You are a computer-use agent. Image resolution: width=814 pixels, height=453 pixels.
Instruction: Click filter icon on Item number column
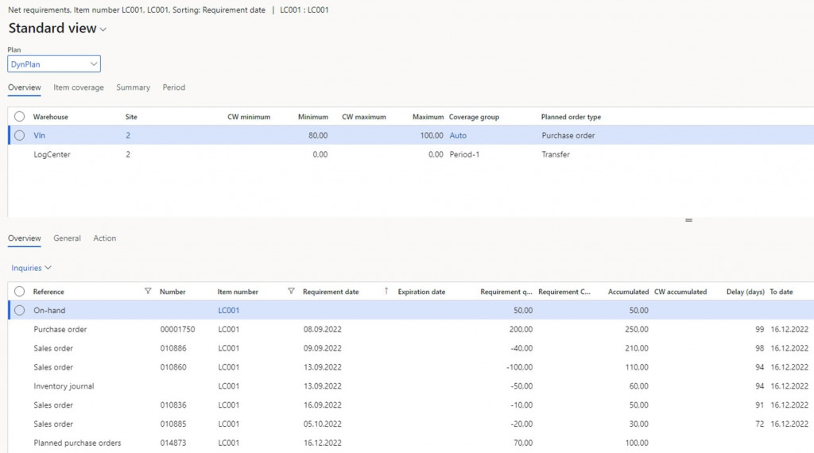click(x=291, y=292)
